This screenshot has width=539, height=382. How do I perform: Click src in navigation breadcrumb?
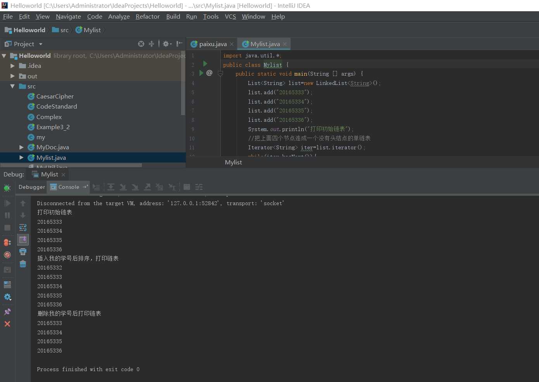(x=60, y=30)
